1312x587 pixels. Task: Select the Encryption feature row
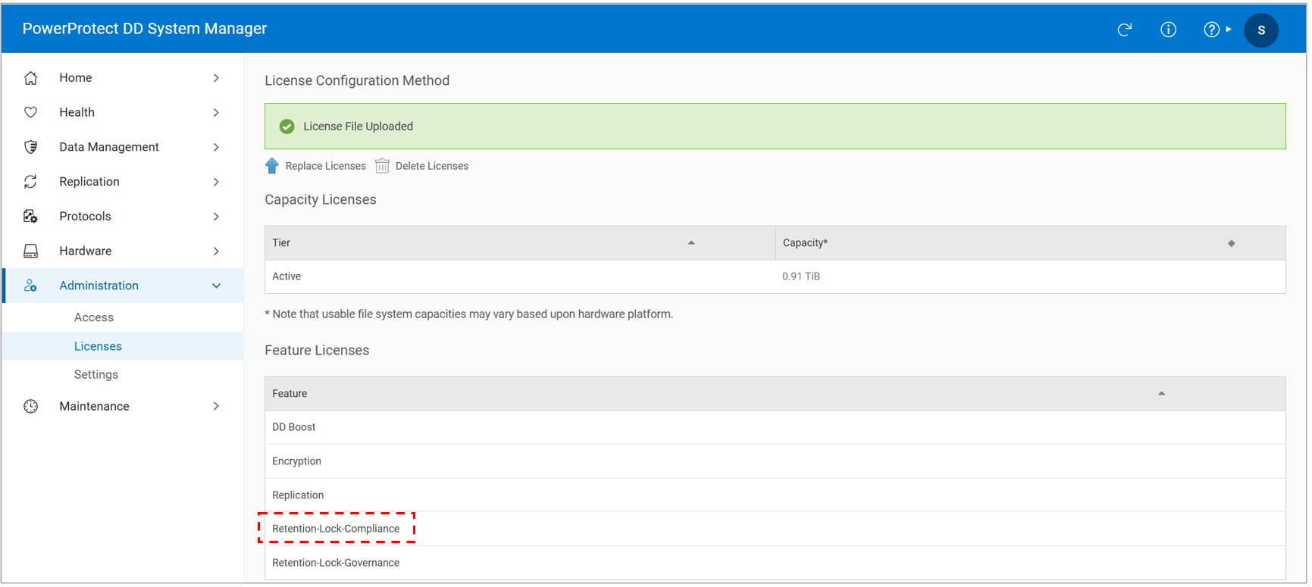pyautogui.click(x=775, y=461)
